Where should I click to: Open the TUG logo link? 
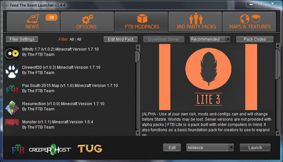click(x=90, y=149)
